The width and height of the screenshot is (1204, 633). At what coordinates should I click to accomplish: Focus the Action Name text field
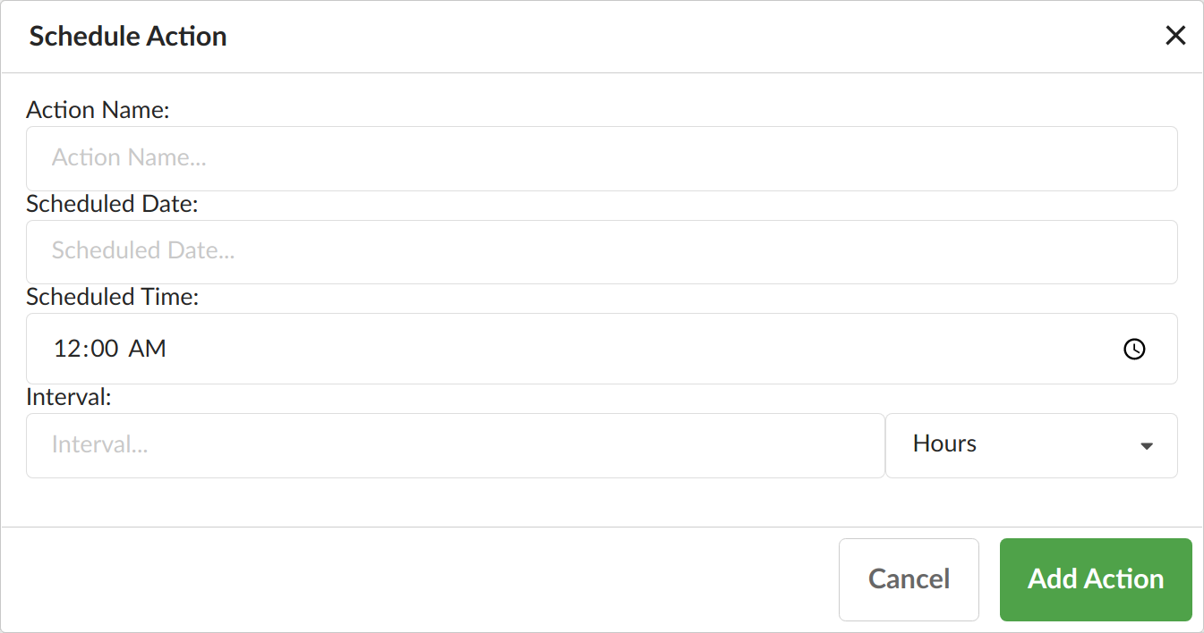pos(601,158)
